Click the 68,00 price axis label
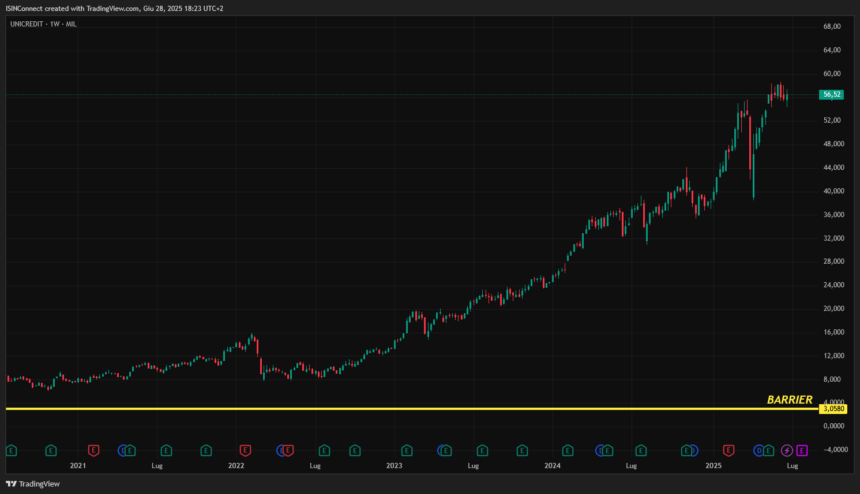The height and width of the screenshot is (494, 860). (832, 26)
